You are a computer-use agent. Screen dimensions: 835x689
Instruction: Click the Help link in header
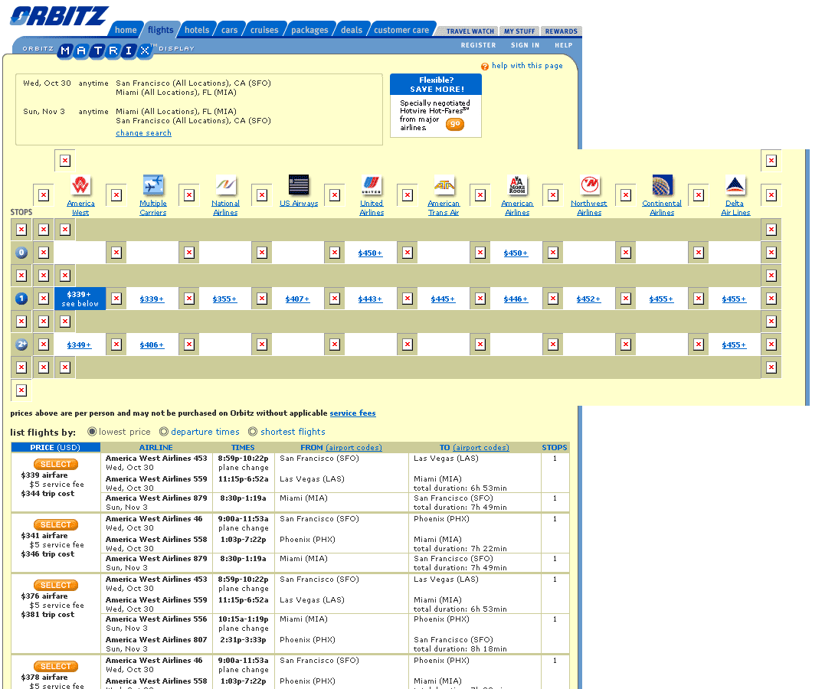pyautogui.click(x=563, y=45)
